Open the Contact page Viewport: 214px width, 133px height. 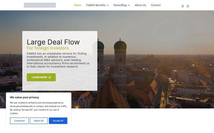[156, 5]
